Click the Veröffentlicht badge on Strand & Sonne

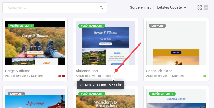162,94
